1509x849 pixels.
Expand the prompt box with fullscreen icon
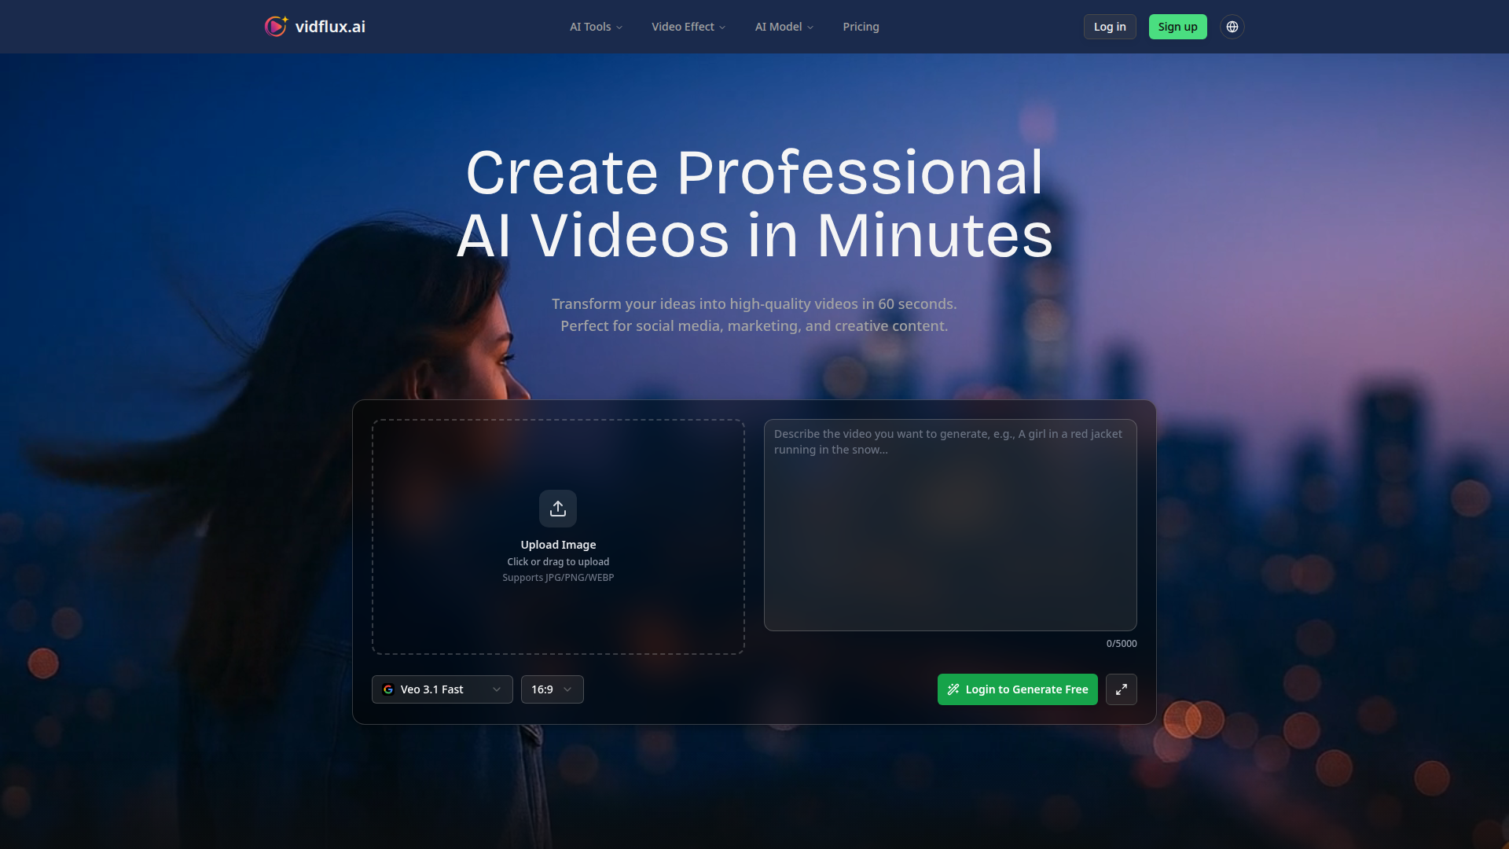coord(1121,689)
